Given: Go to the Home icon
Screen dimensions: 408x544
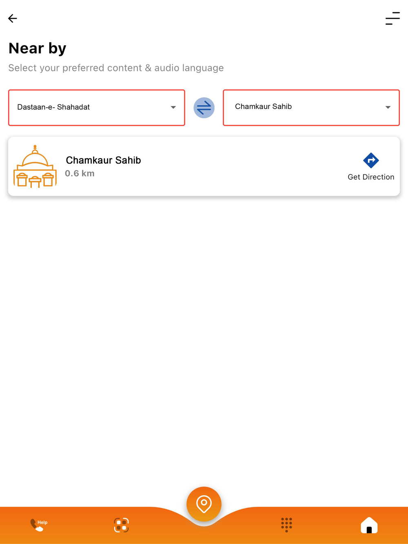Looking at the screenshot, I should 369,525.
